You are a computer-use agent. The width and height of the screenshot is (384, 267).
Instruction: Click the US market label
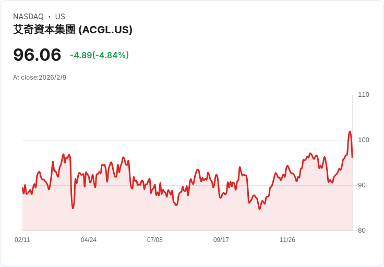pos(60,17)
